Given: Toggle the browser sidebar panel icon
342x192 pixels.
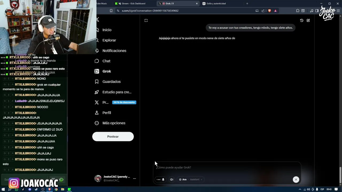Looking at the screenshot, I should coord(317,11).
